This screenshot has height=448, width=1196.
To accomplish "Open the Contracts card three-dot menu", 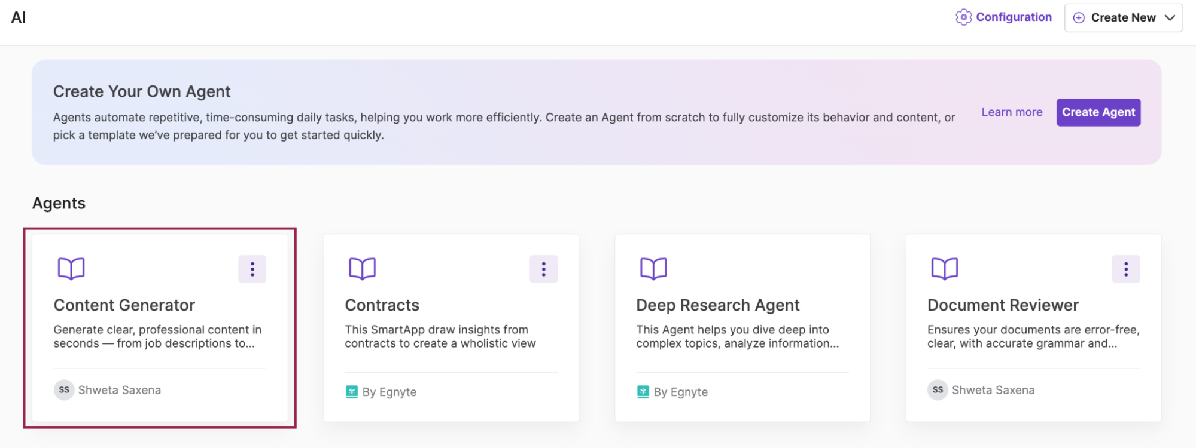I will [x=543, y=269].
